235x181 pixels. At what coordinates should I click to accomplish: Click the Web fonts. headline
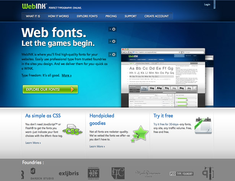(54, 32)
